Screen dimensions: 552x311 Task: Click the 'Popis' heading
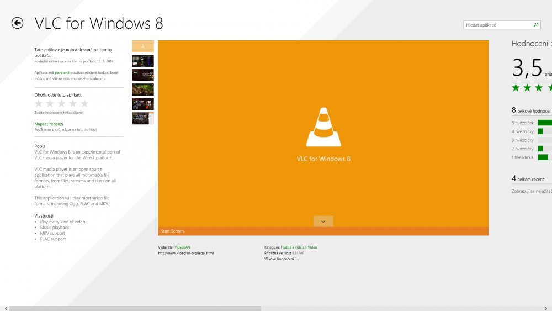pos(40,146)
